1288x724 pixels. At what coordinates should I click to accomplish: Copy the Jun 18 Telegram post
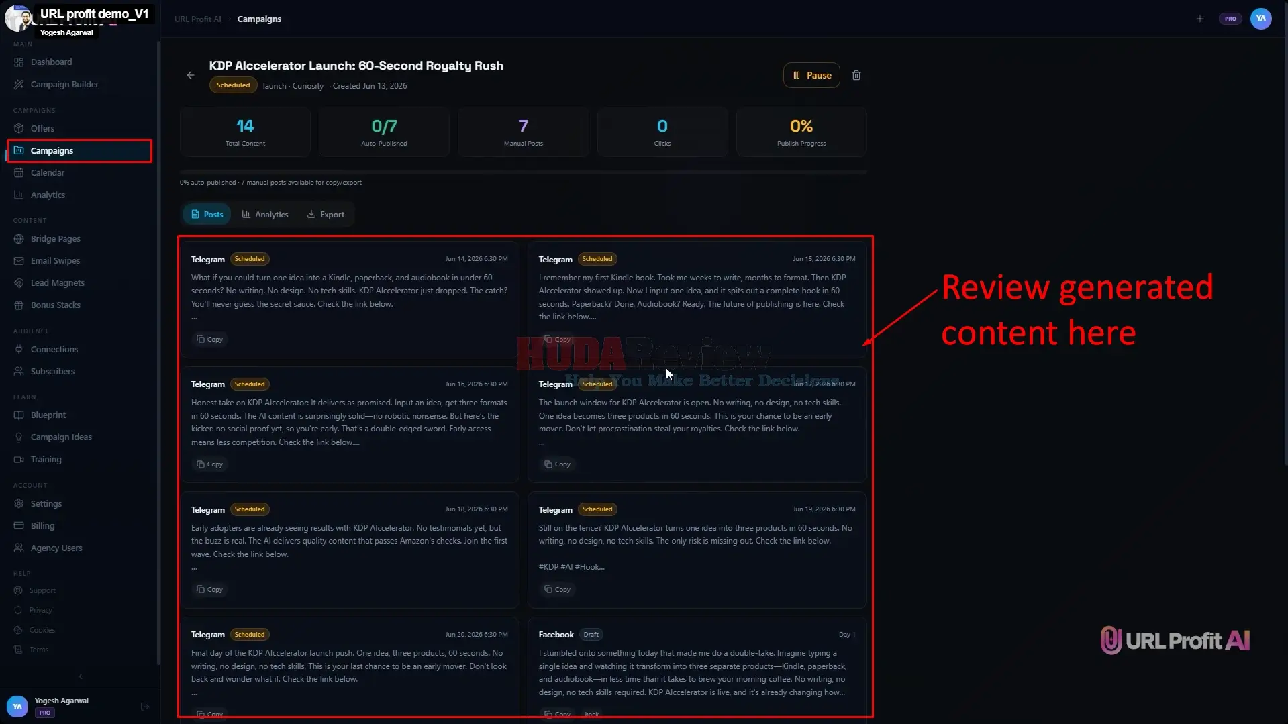[209, 589]
